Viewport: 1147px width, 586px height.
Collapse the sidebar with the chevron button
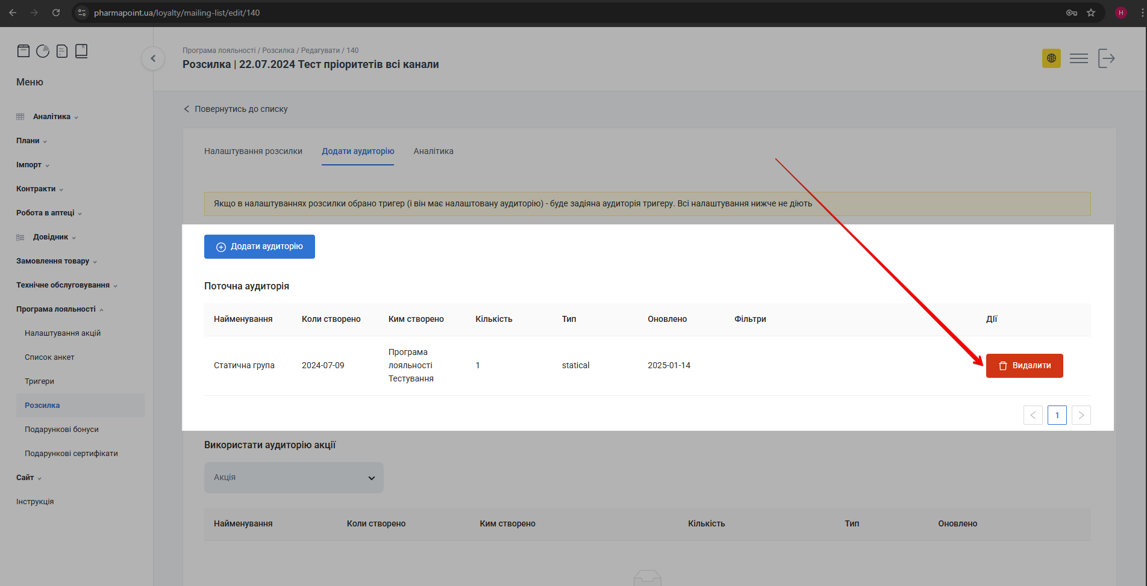click(153, 58)
